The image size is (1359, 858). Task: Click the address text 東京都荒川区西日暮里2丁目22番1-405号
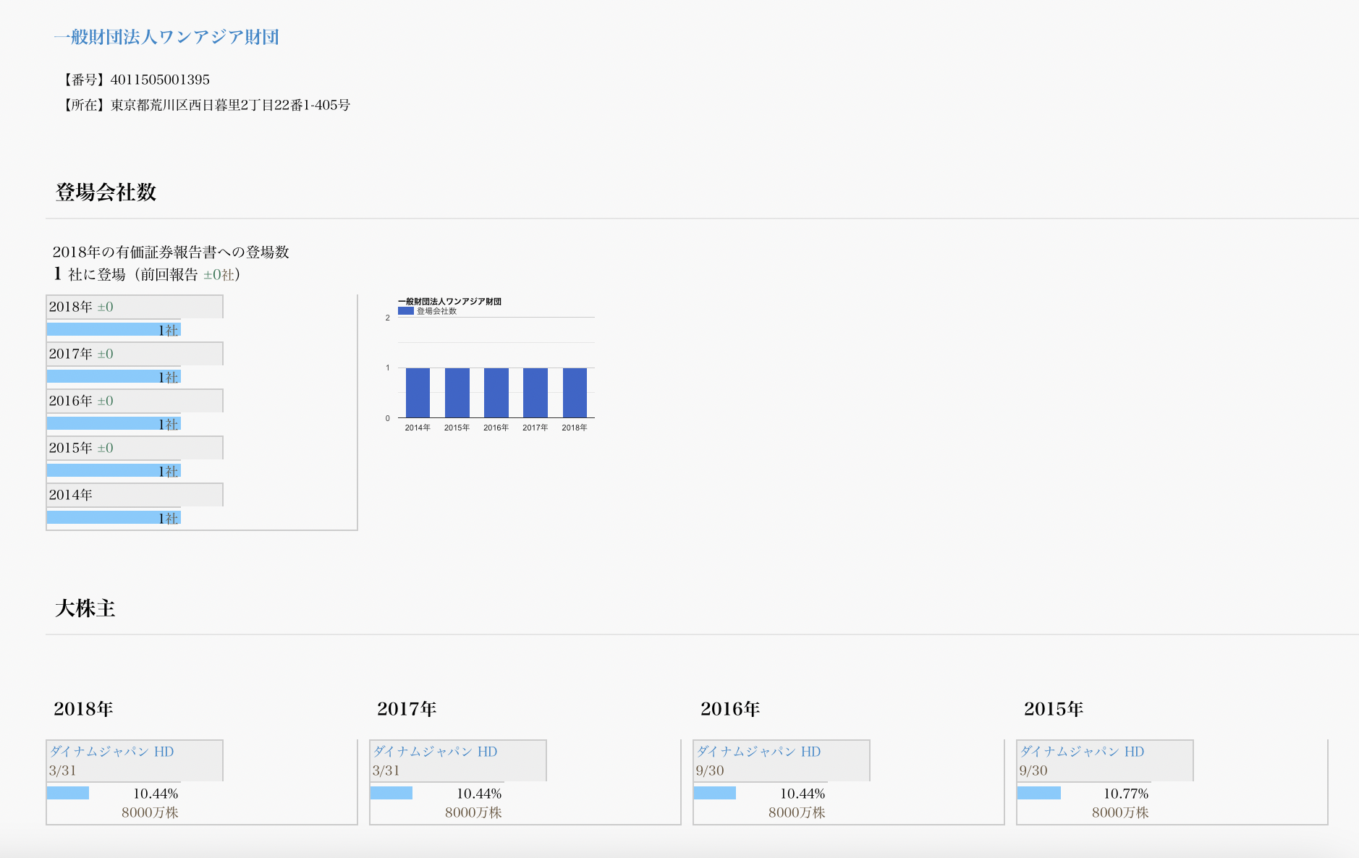click(230, 105)
